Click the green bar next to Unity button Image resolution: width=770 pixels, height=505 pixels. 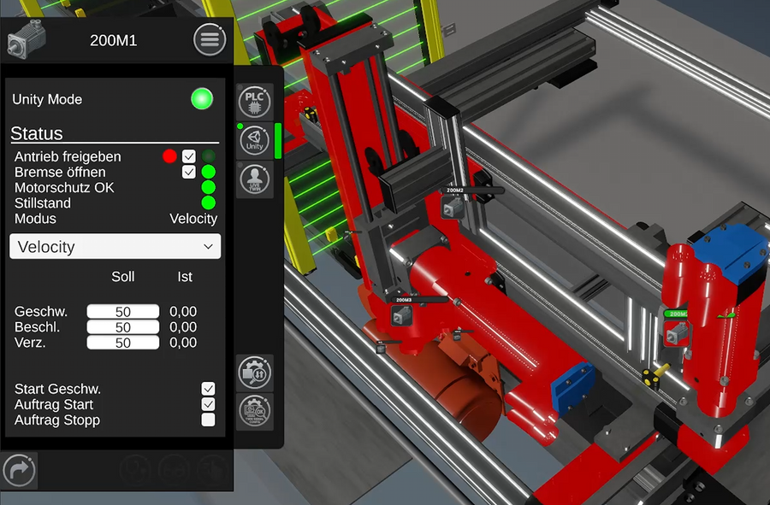pos(278,141)
